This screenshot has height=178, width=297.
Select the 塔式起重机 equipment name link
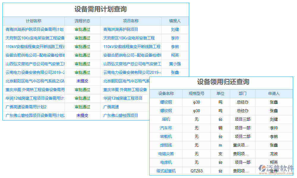[167, 171]
